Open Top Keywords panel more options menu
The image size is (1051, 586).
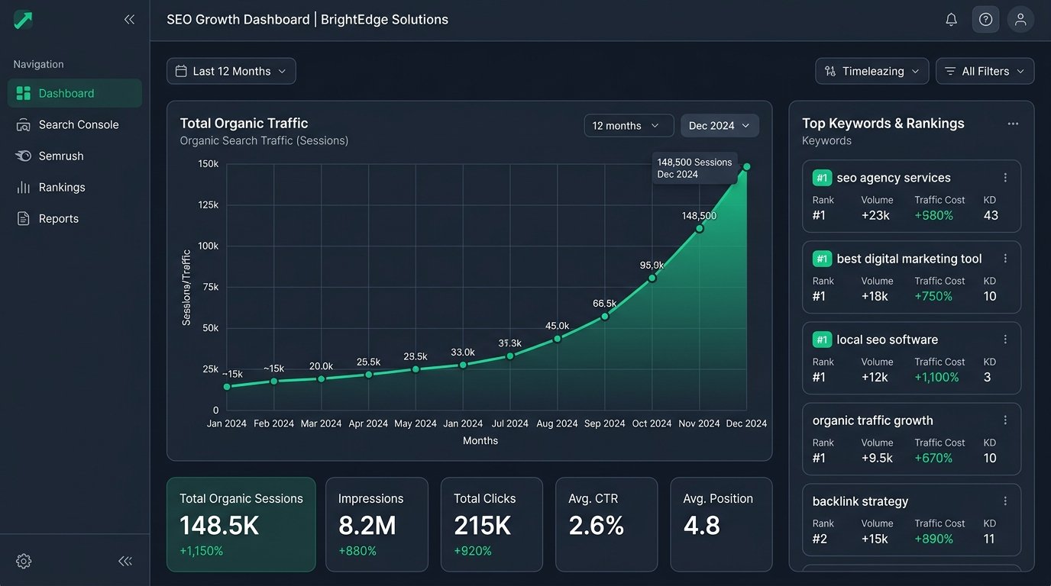1013,124
